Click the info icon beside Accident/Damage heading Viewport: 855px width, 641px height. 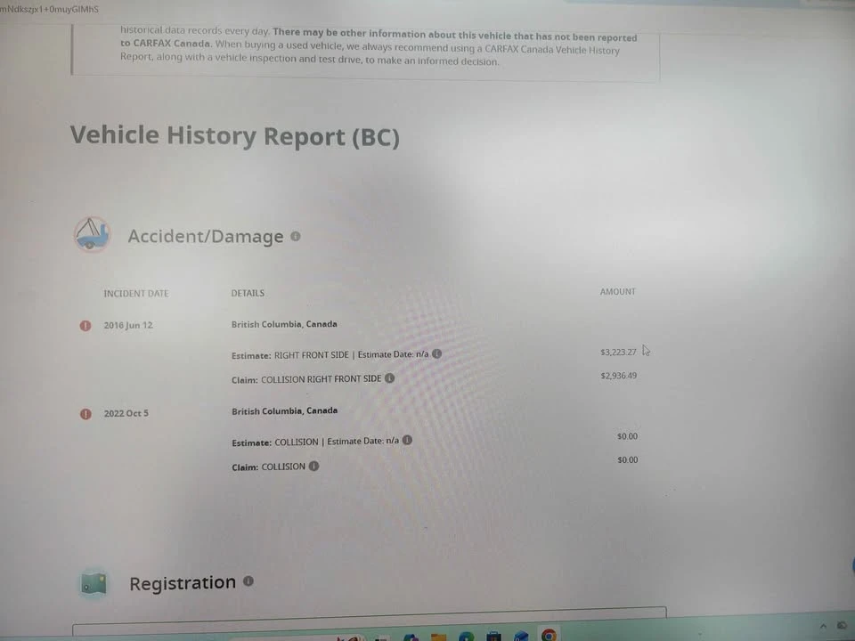point(296,236)
